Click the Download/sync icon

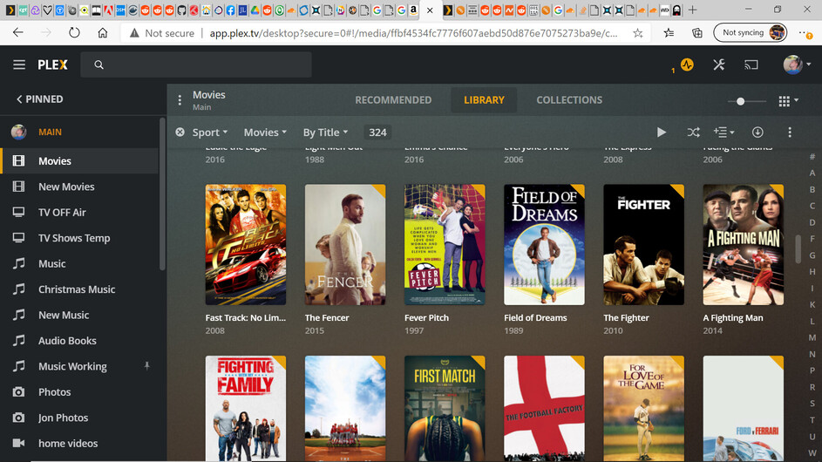(x=757, y=132)
